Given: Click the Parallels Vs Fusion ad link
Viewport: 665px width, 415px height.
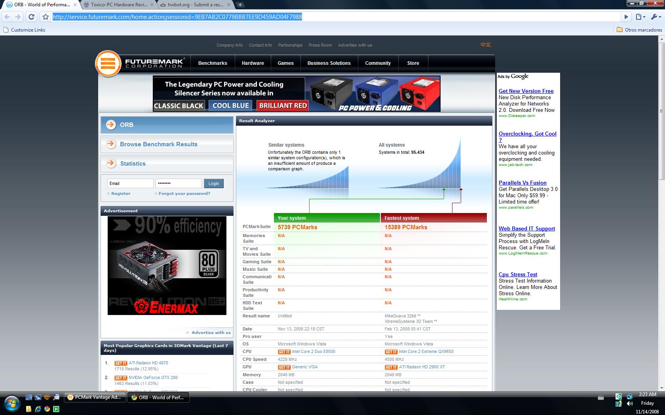Looking at the screenshot, I should tap(522, 183).
